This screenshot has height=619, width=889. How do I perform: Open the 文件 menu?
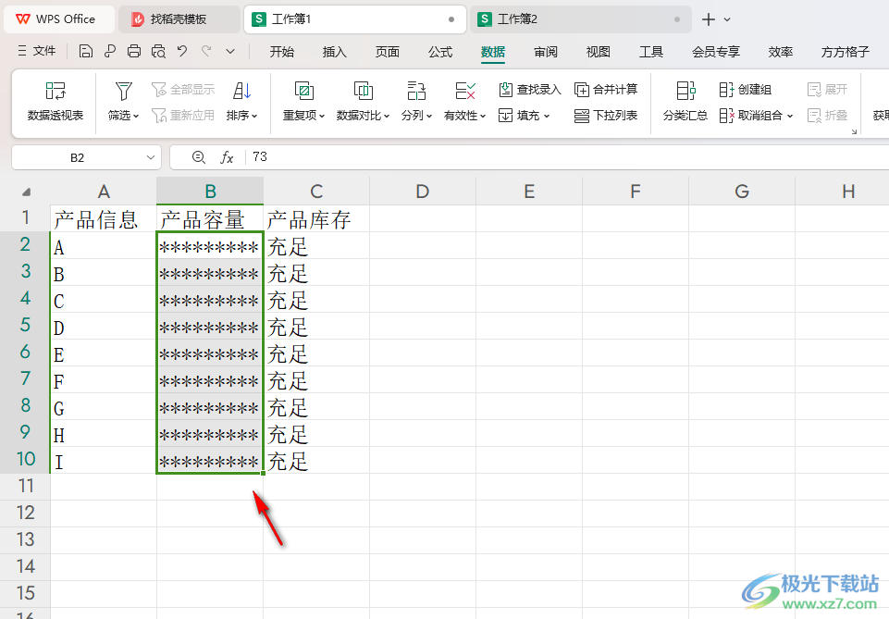[37, 51]
